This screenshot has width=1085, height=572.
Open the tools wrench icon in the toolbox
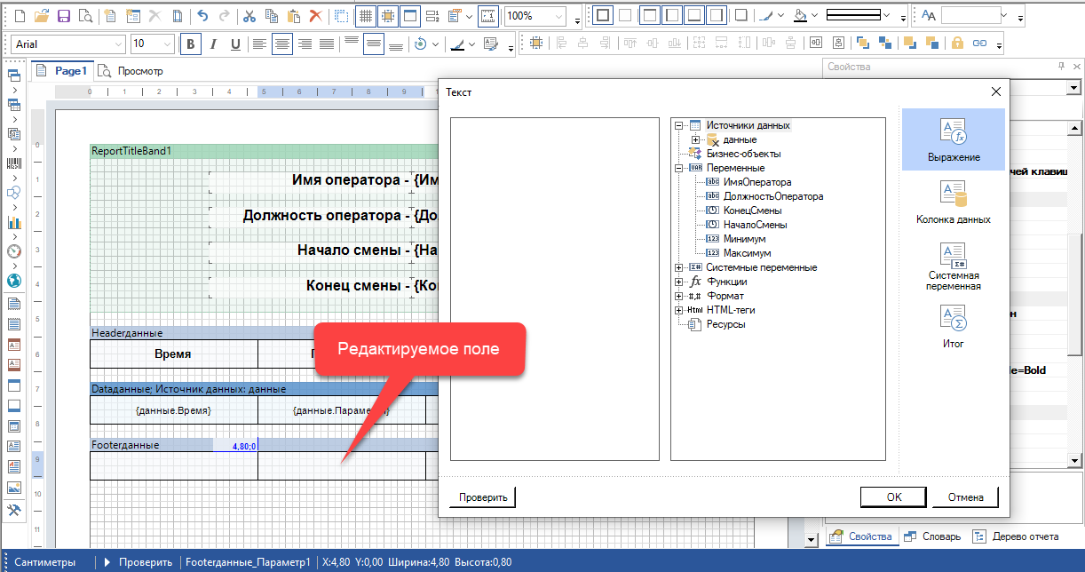point(14,510)
